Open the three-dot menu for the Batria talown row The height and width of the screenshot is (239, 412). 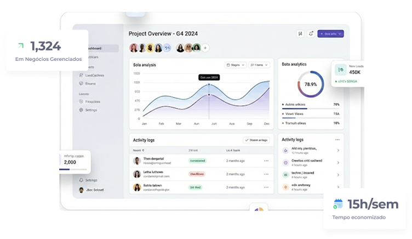[266, 187]
